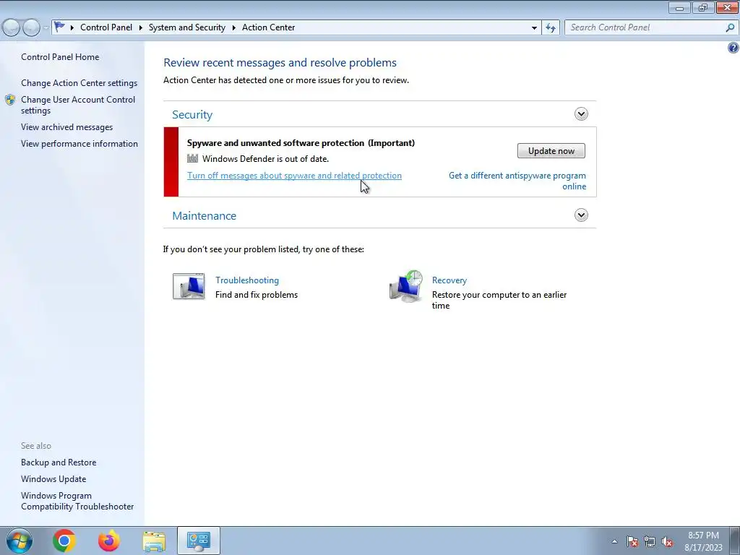Turn off messages about spyware protection link

(295, 176)
